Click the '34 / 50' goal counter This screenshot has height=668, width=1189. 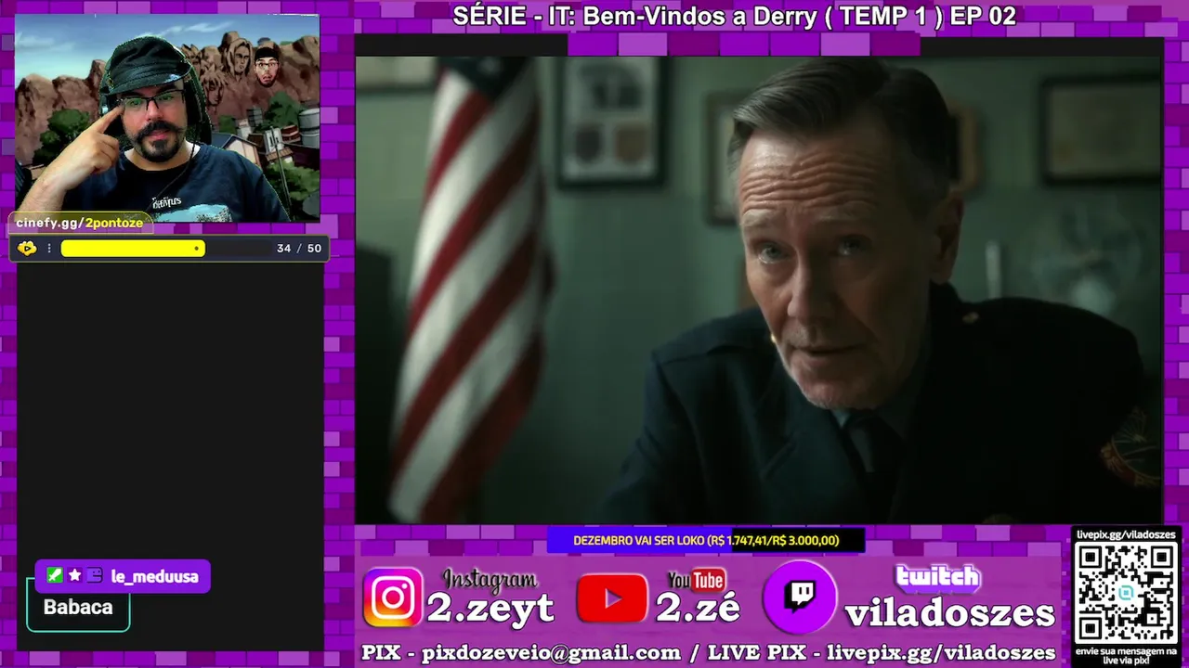299,249
